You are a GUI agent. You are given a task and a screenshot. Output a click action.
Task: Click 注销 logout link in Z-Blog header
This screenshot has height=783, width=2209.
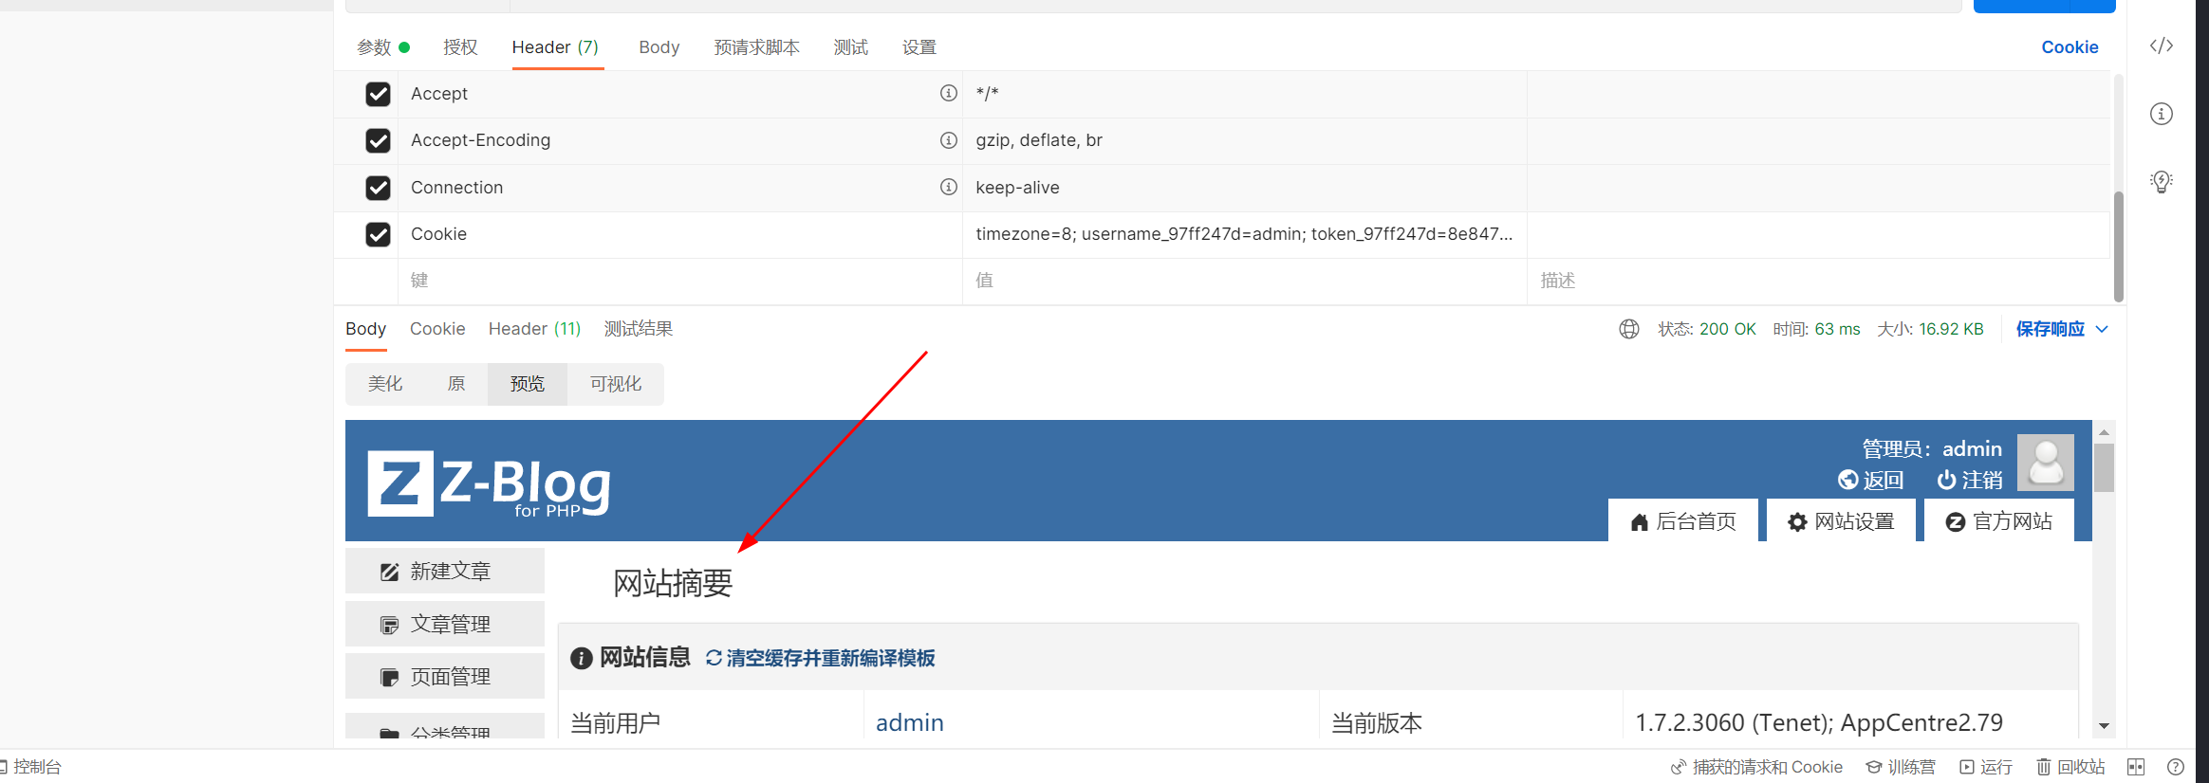pyautogui.click(x=1970, y=480)
